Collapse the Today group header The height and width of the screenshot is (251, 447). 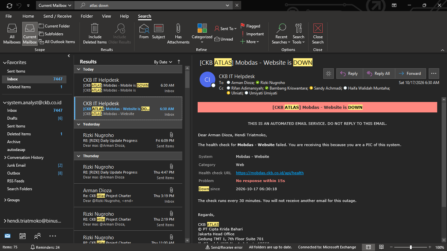click(79, 69)
